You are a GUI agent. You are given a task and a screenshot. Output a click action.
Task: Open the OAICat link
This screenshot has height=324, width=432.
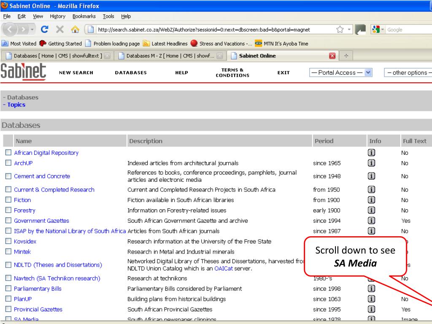point(224,268)
